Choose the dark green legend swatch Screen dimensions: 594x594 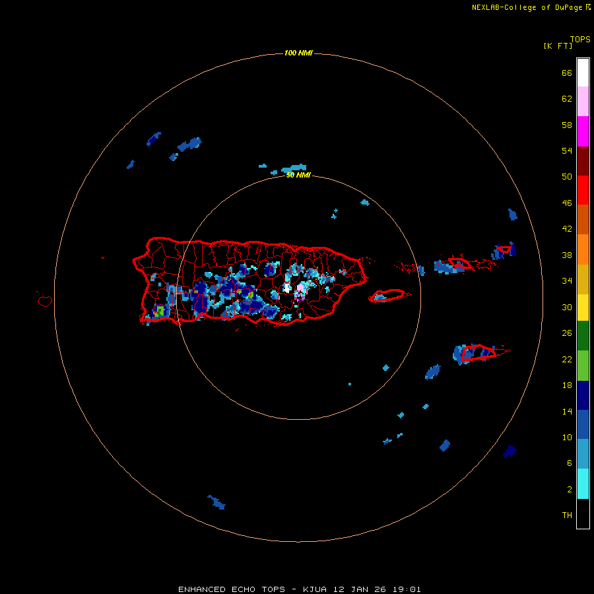click(583, 336)
